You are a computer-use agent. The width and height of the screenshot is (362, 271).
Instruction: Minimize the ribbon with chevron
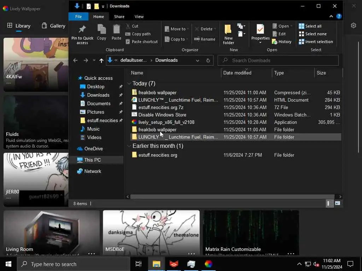coord(331,16)
